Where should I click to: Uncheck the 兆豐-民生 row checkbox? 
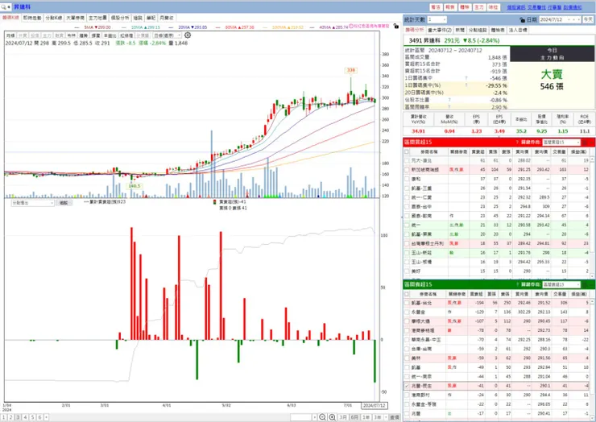coord(407,386)
